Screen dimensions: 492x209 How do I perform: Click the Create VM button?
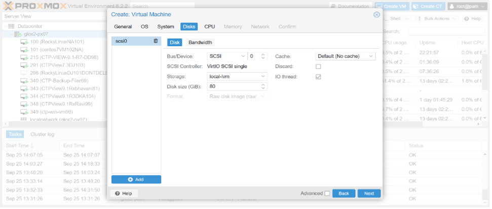pyautogui.click(x=392, y=6)
